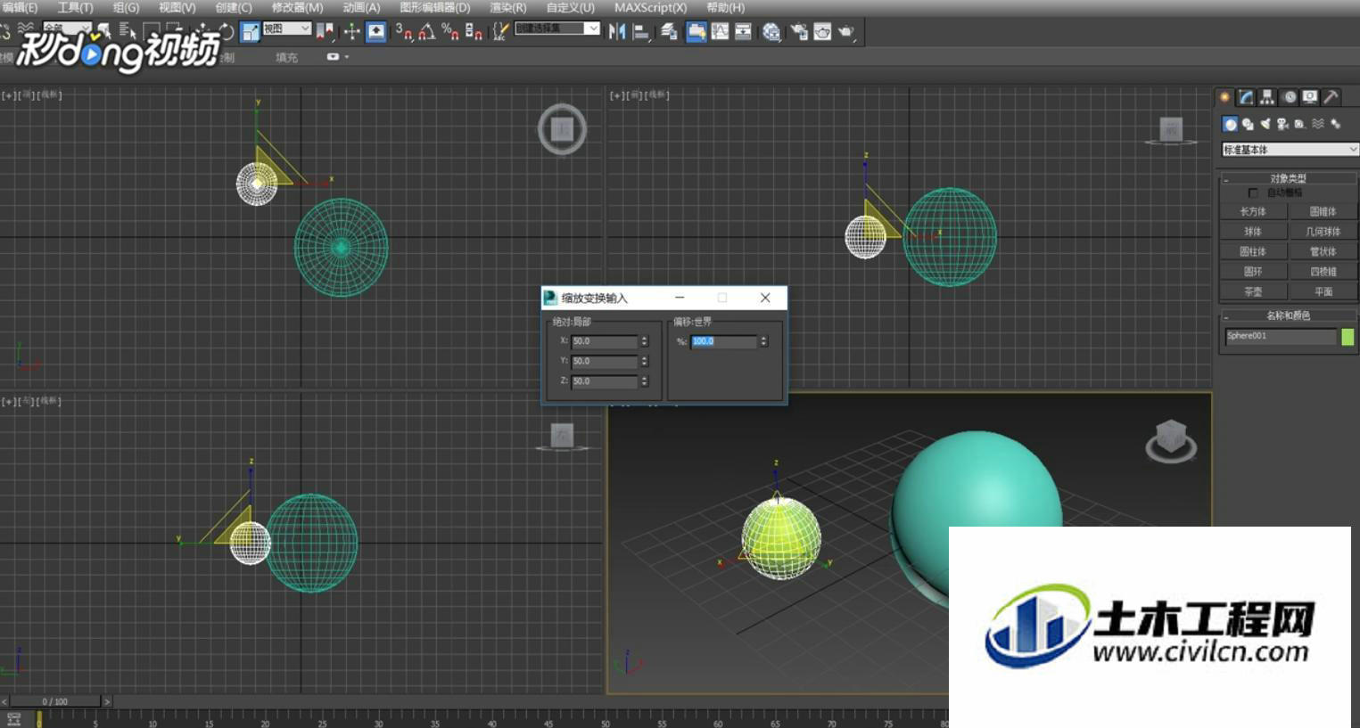Open the Material Editor icon
This screenshot has height=728, width=1360.
771,32
